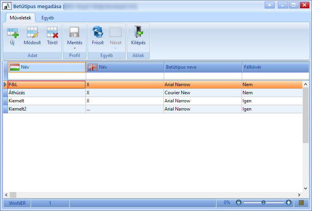Collapse ribbon with title bar up arrow
The height and width of the screenshot is (211, 312).
(x=270, y=5)
